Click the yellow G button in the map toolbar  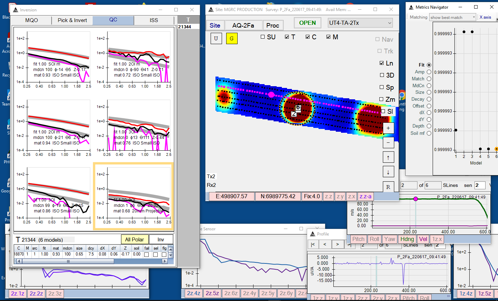[x=232, y=38]
